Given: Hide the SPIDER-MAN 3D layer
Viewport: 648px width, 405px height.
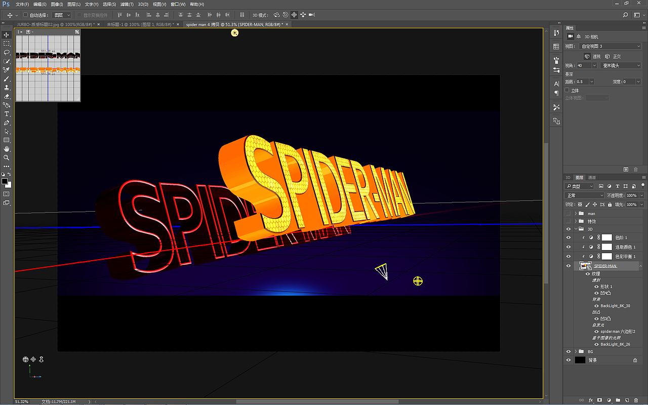Looking at the screenshot, I should (x=569, y=266).
